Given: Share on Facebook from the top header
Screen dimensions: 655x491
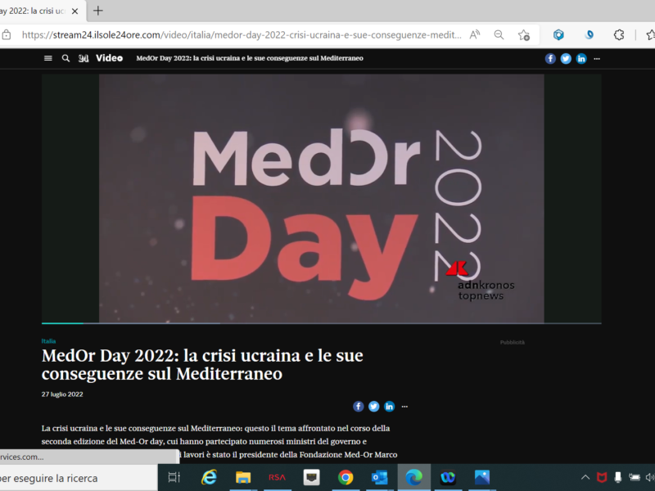Looking at the screenshot, I should point(550,59).
